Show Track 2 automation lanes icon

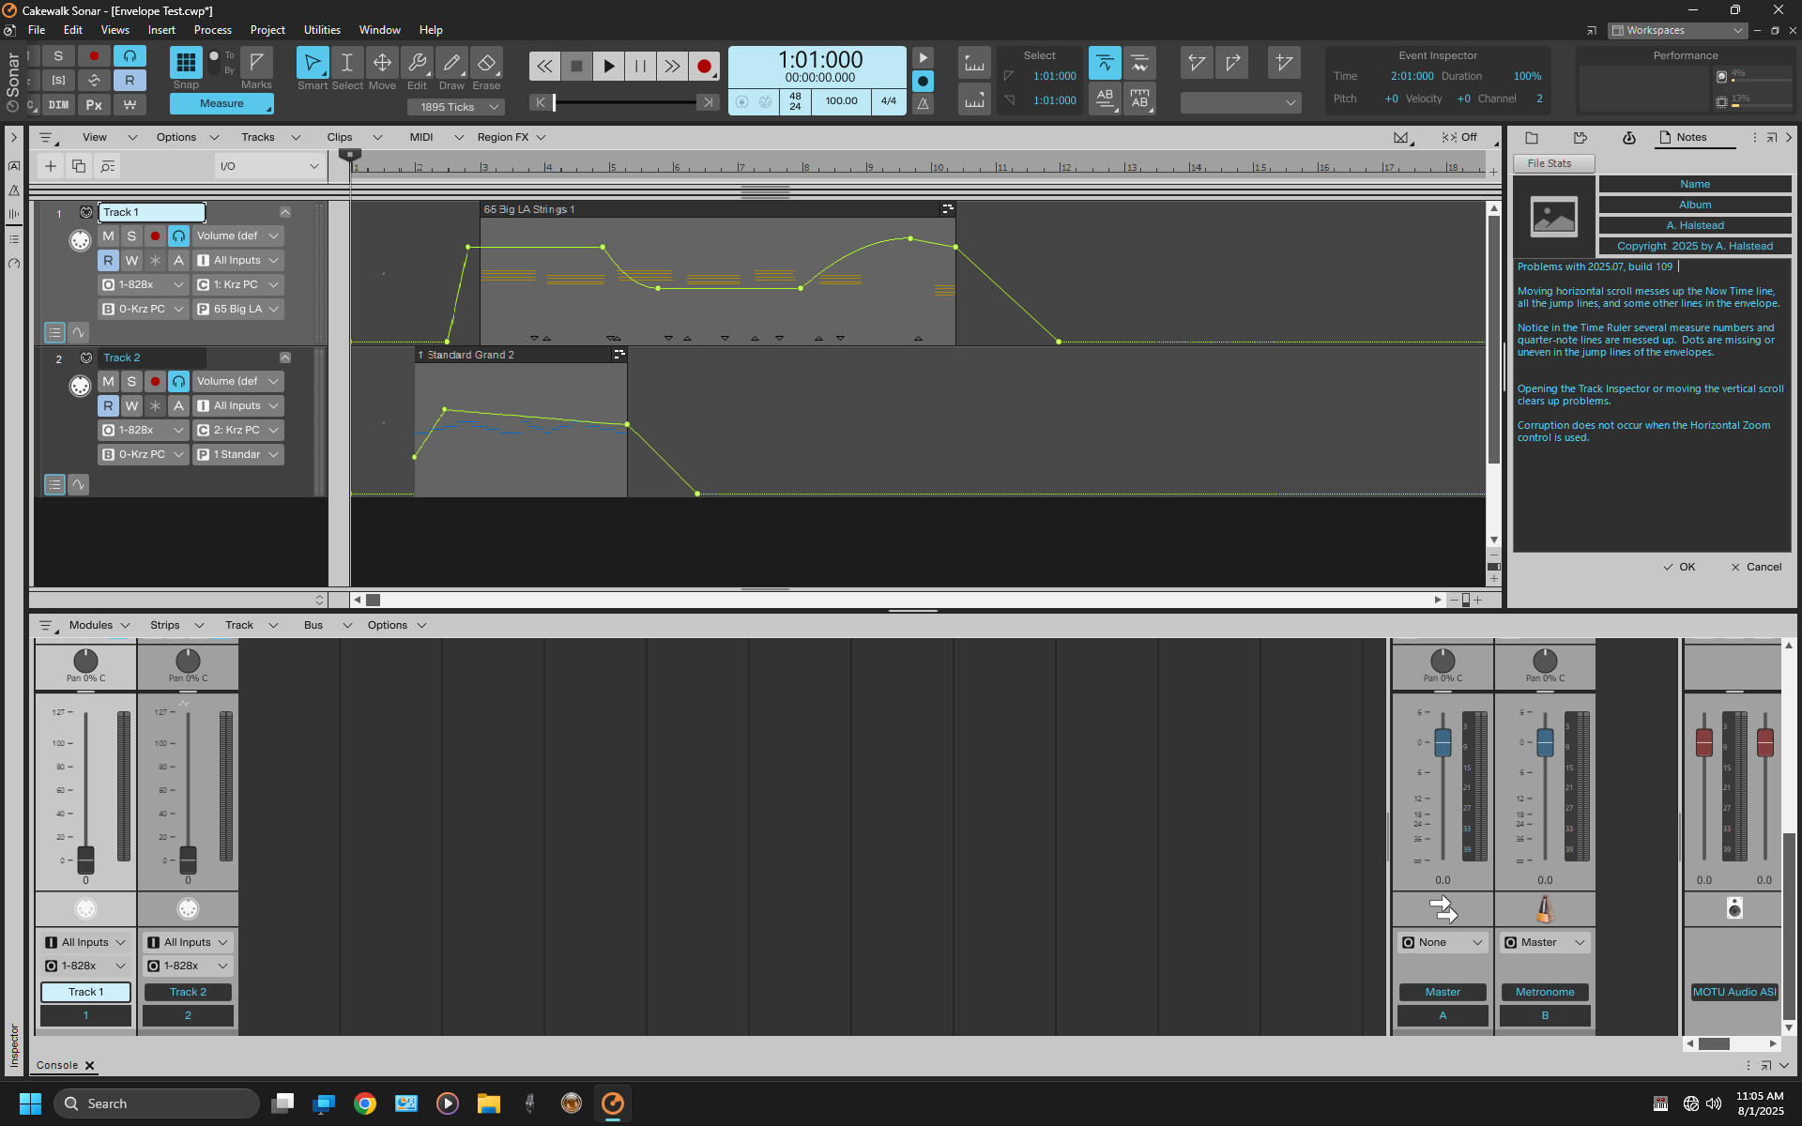pos(79,484)
